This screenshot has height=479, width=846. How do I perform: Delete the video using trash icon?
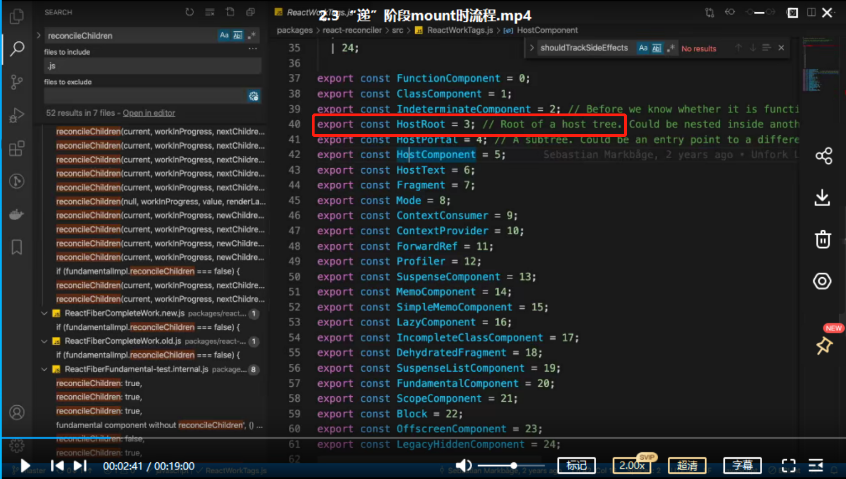tap(823, 239)
